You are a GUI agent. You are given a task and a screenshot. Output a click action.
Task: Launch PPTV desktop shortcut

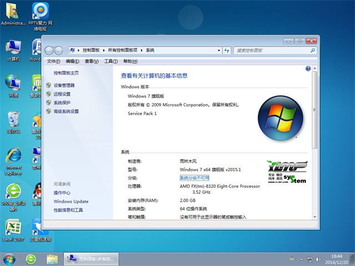point(40,16)
